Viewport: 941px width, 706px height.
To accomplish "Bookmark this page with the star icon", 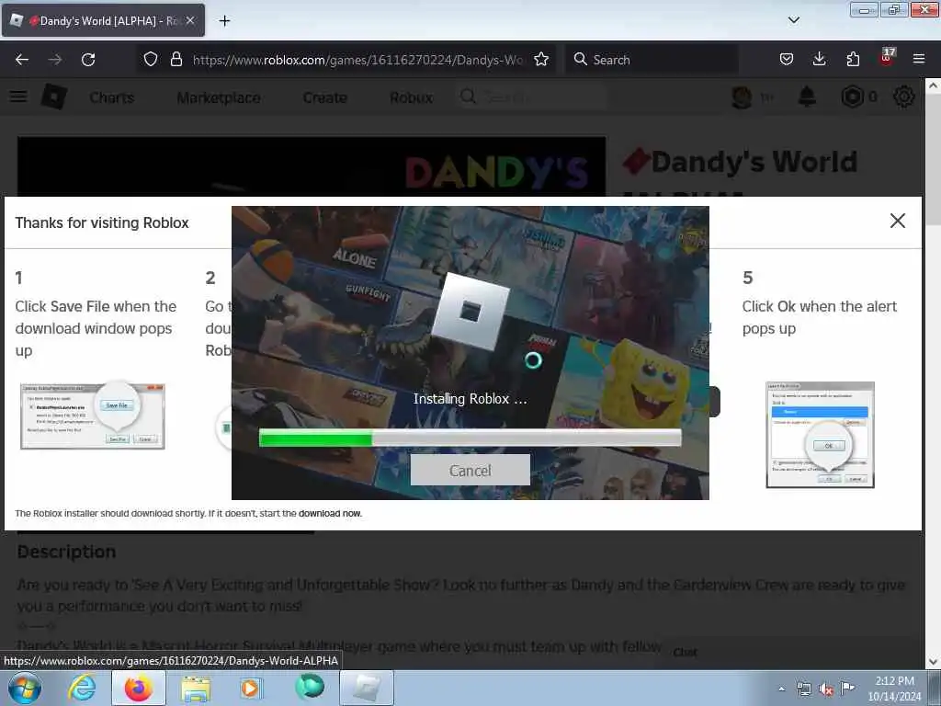I will [x=541, y=60].
